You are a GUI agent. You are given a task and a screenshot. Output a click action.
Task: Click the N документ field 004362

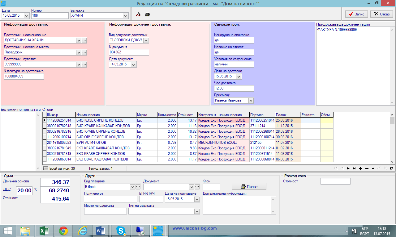[x=129, y=52]
